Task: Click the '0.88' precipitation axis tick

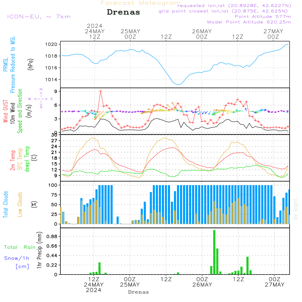Action: click(x=52, y=236)
